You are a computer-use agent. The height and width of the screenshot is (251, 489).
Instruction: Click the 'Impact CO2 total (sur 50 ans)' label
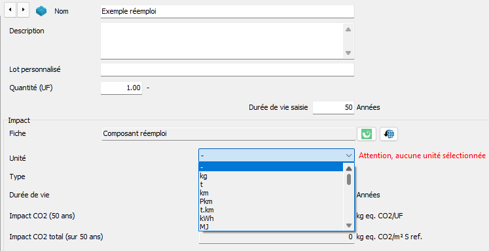tap(56, 237)
